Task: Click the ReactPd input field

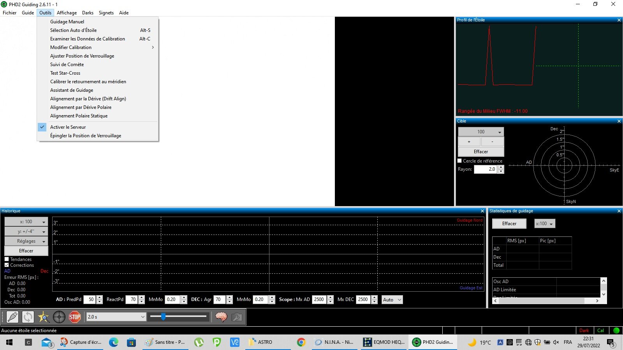Action: pyautogui.click(x=131, y=300)
